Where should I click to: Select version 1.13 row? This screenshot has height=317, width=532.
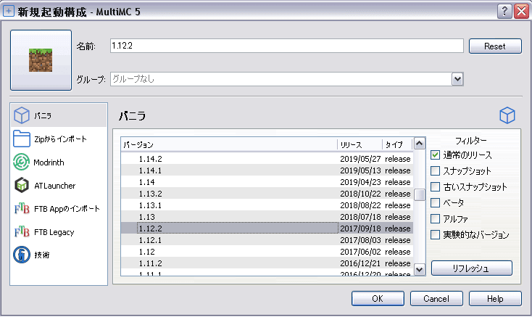267,217
